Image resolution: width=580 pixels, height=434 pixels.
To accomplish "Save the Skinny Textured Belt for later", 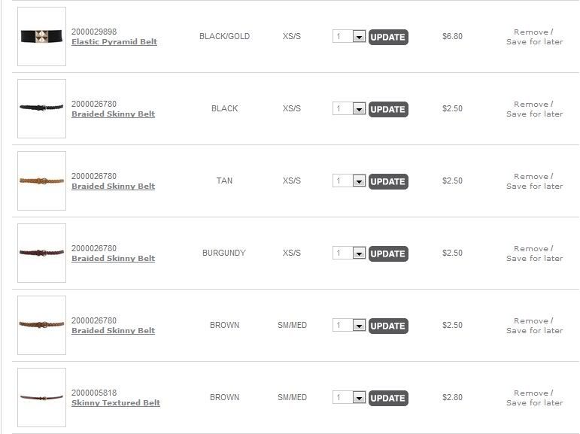I will [x=534, y=403].
